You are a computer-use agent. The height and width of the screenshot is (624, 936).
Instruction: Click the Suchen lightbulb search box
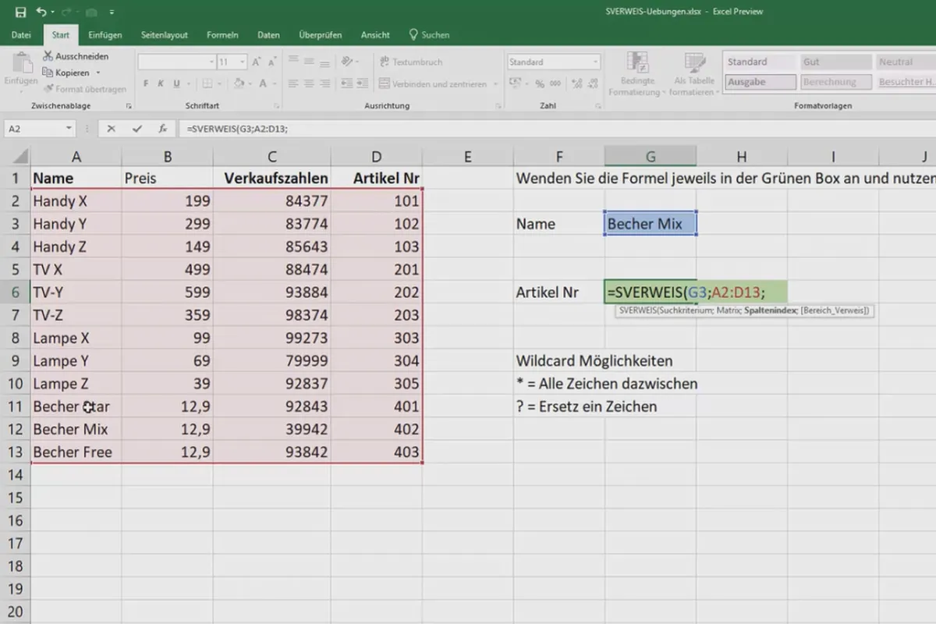(429, 35)
